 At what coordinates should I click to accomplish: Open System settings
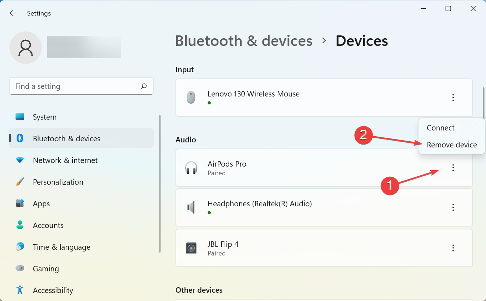[x=81, y=117]
